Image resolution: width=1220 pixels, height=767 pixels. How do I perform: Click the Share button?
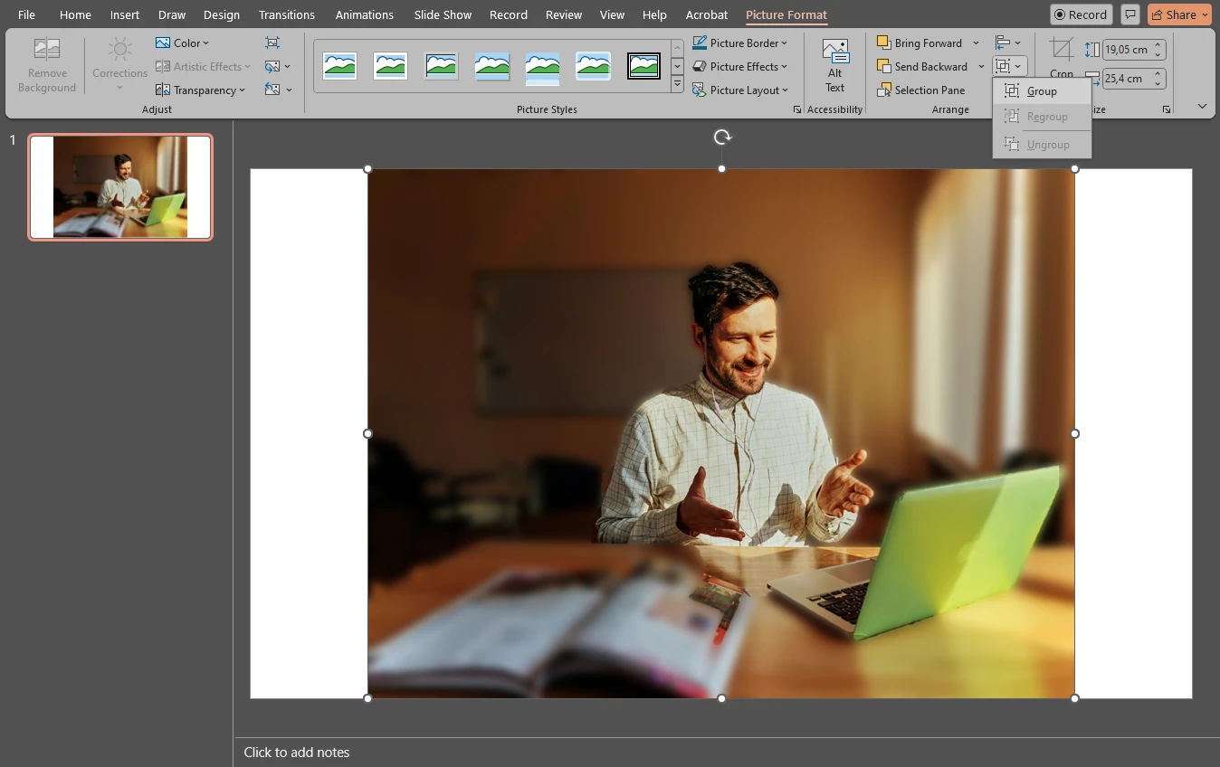coord(1180,14)
